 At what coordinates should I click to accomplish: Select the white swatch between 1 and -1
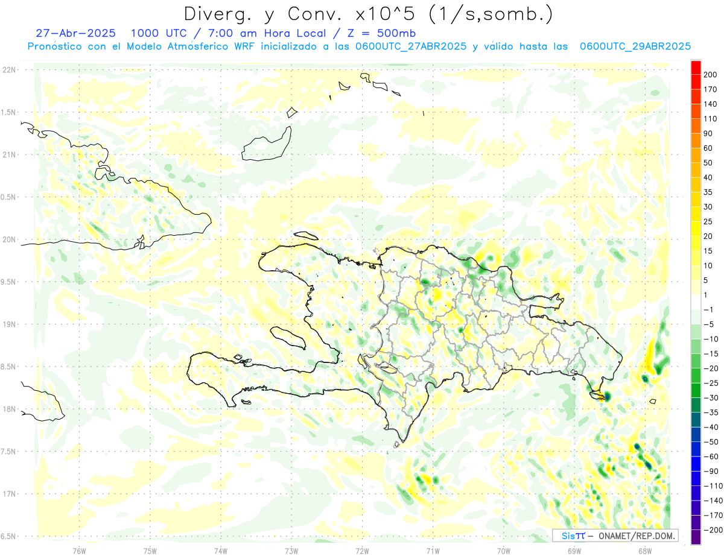click(696, 302)
